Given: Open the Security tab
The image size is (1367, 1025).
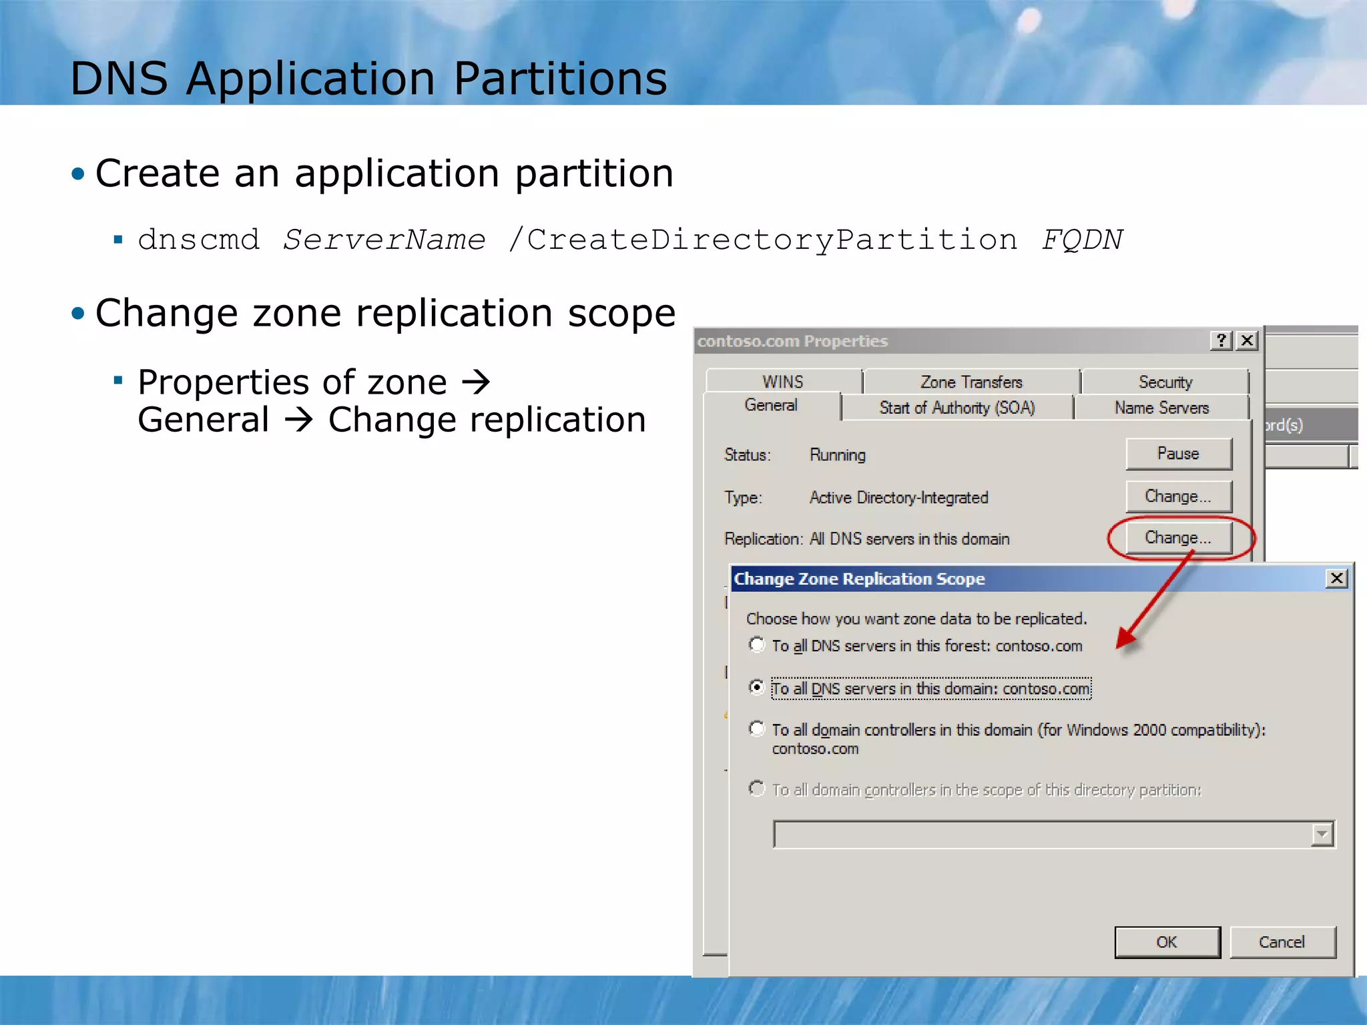Looking at the screenshot, I should coord(1165,381).
